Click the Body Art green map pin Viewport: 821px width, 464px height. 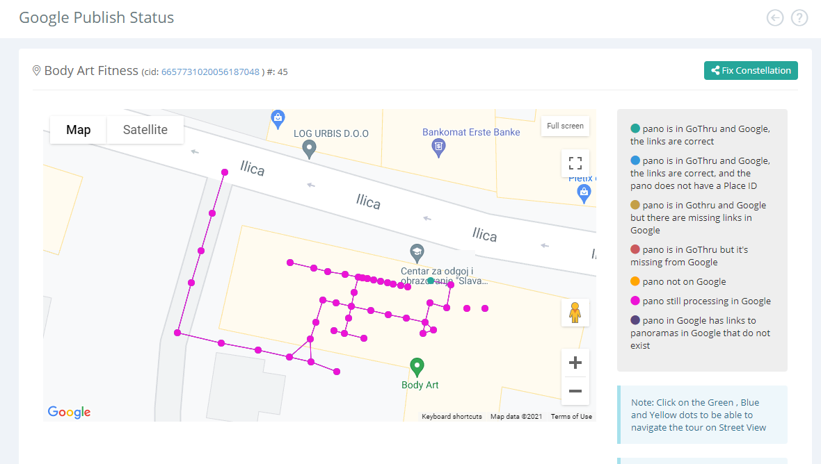point(417,367)
